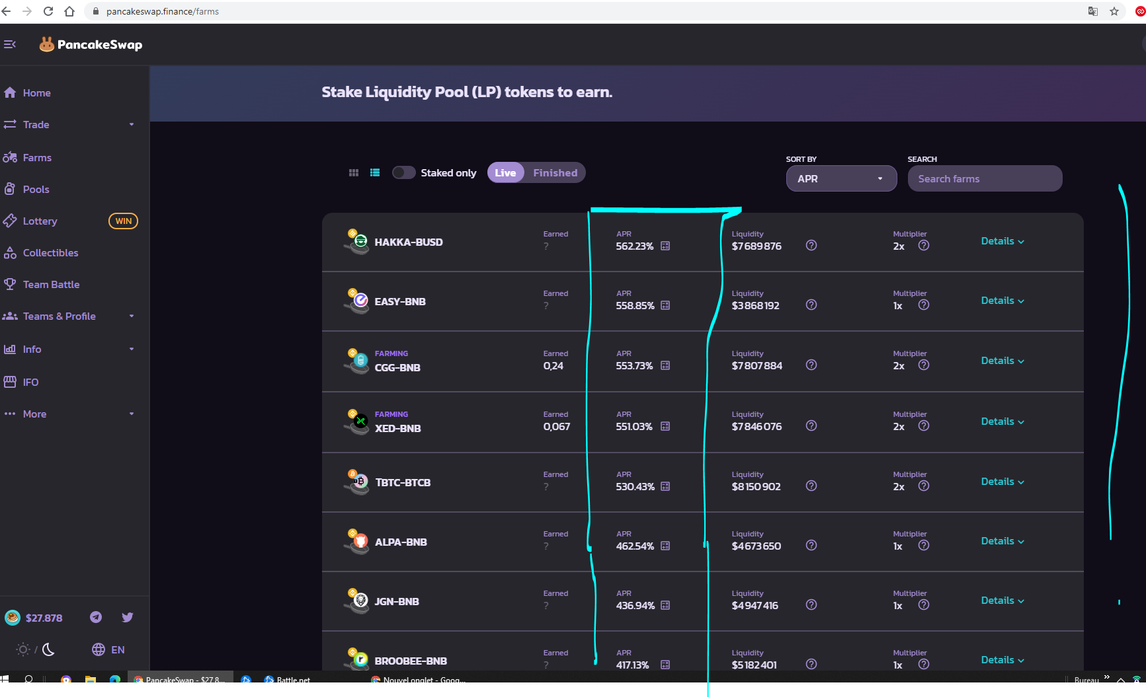This screenshot has width=1146, height=697.
Task: Open APR calculator for TBTC-BTCB
Action: (x=665, y=486)
